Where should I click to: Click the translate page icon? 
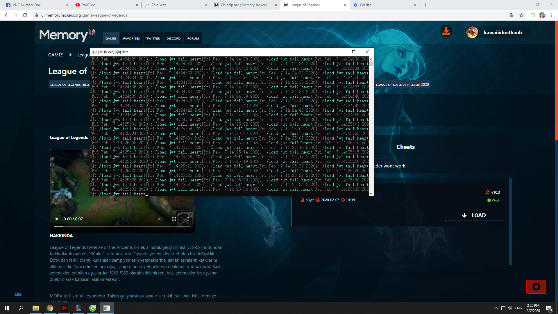pos(512,15)
